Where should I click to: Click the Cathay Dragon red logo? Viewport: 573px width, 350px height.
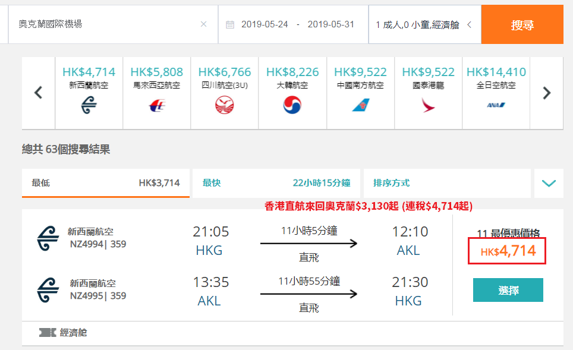pos(428,105)
